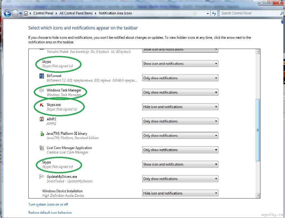Screen dimensions: 285x218
Task: Select Live! Cam Manager Application entry
Action: [69, 148]
